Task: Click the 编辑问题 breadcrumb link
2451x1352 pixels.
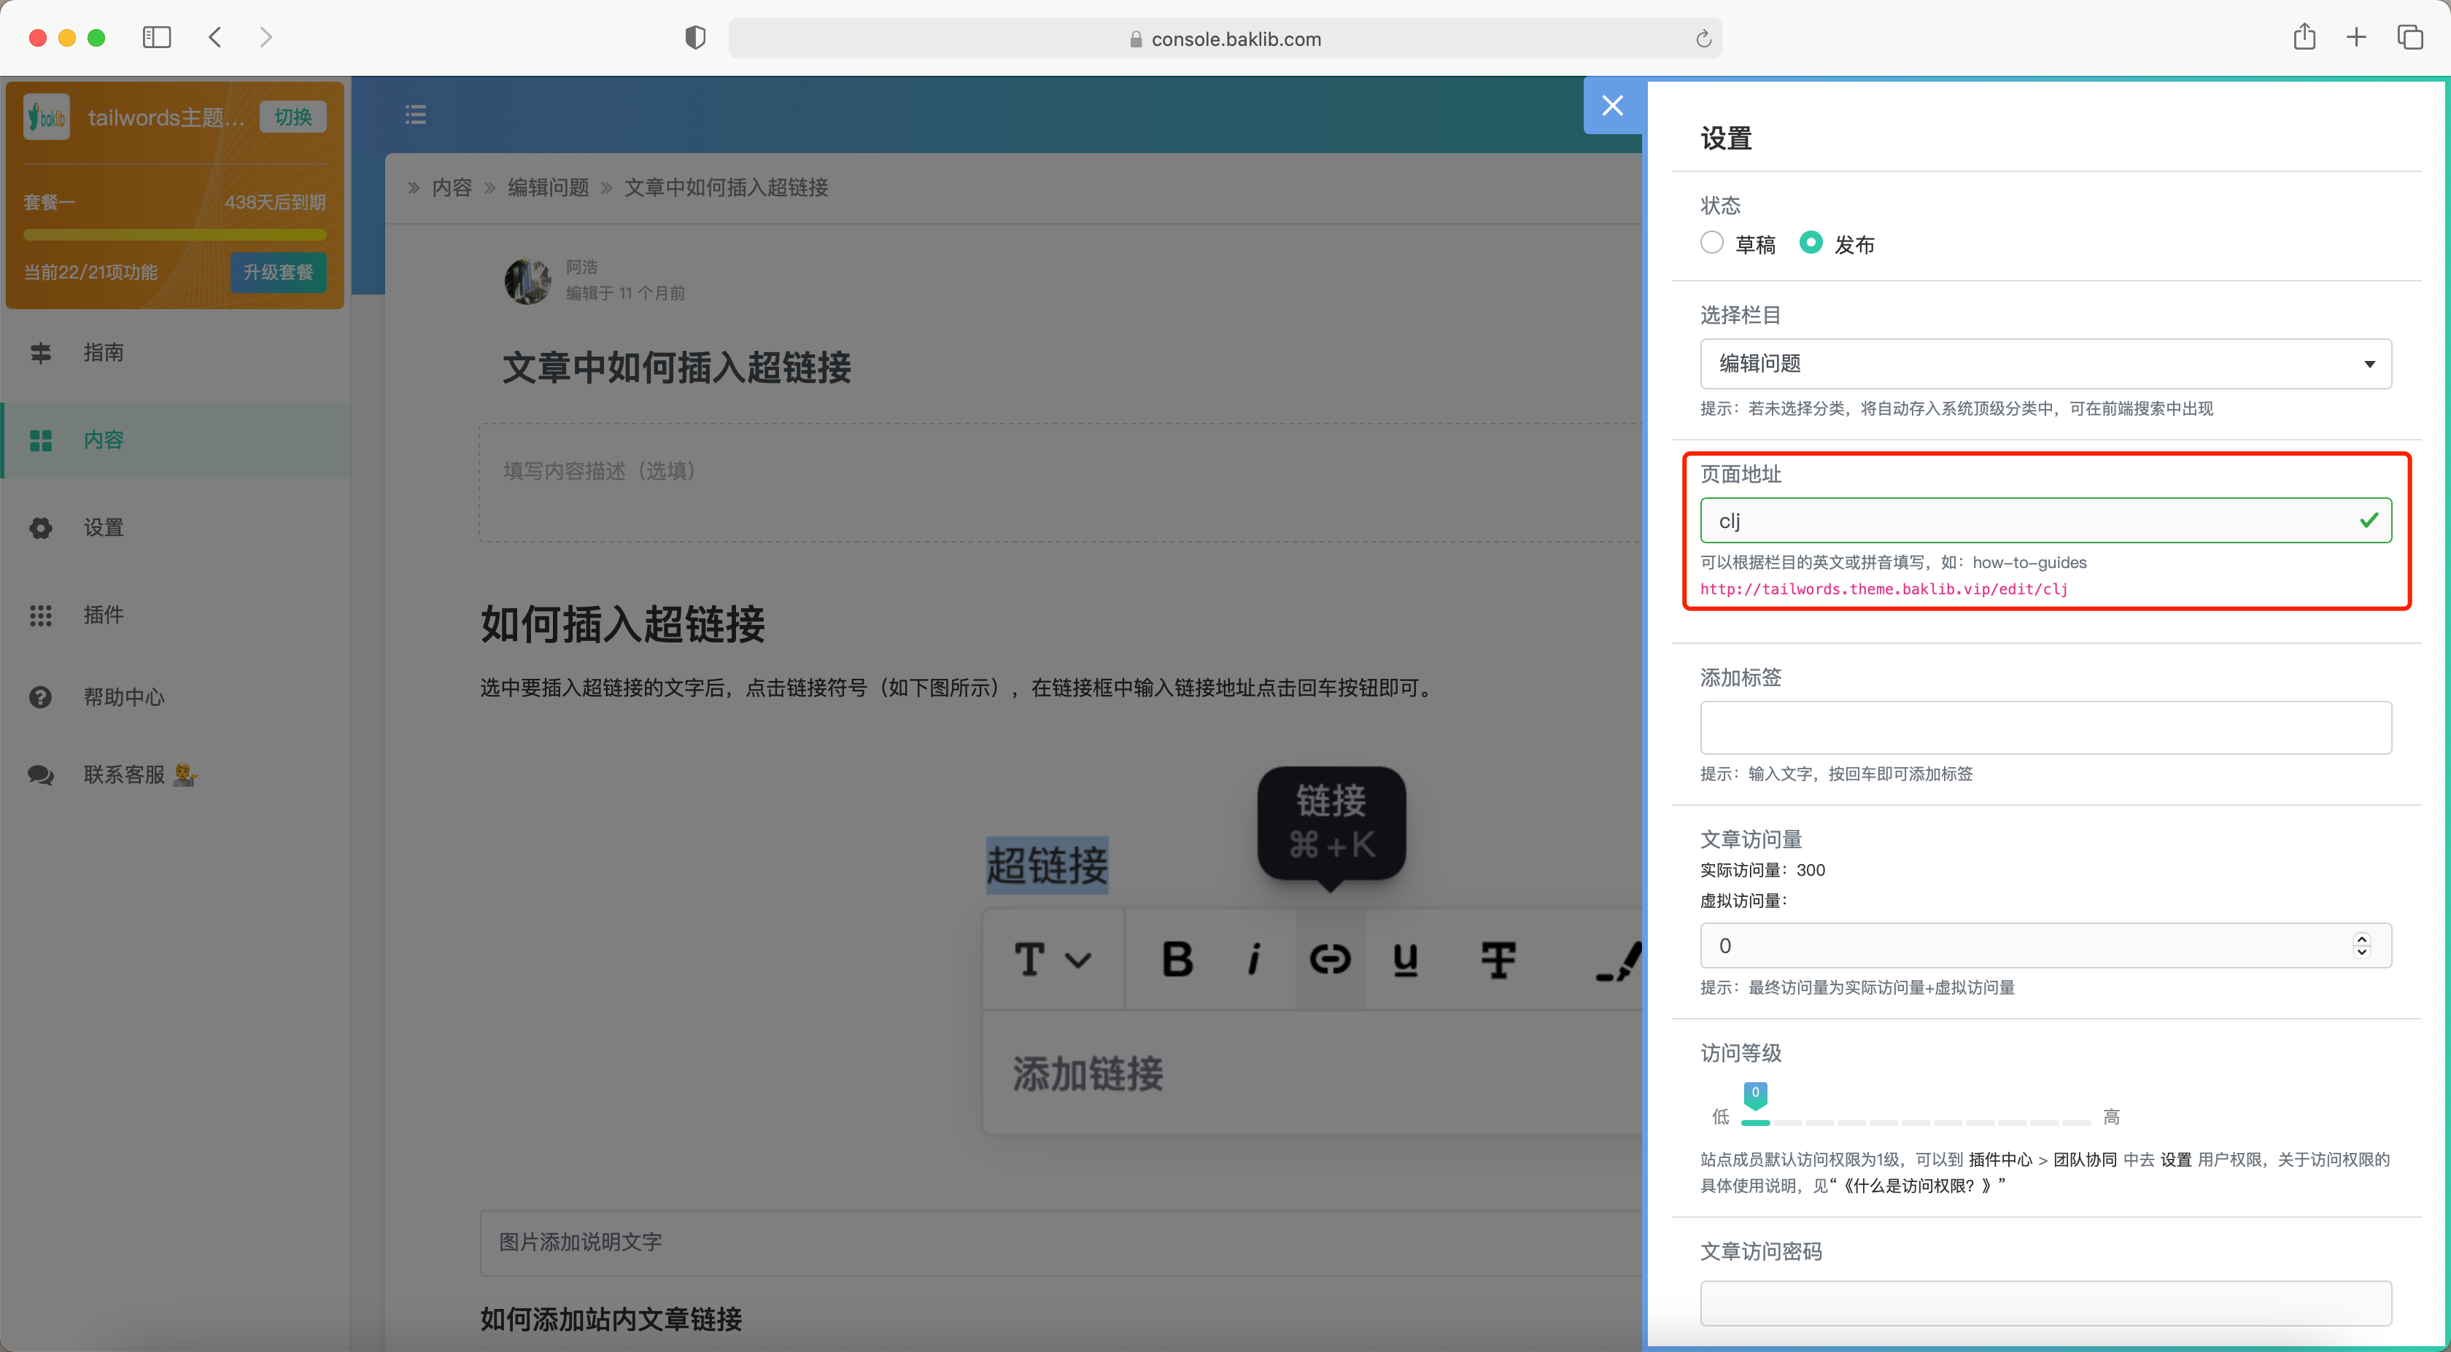Action: [549, 187]
